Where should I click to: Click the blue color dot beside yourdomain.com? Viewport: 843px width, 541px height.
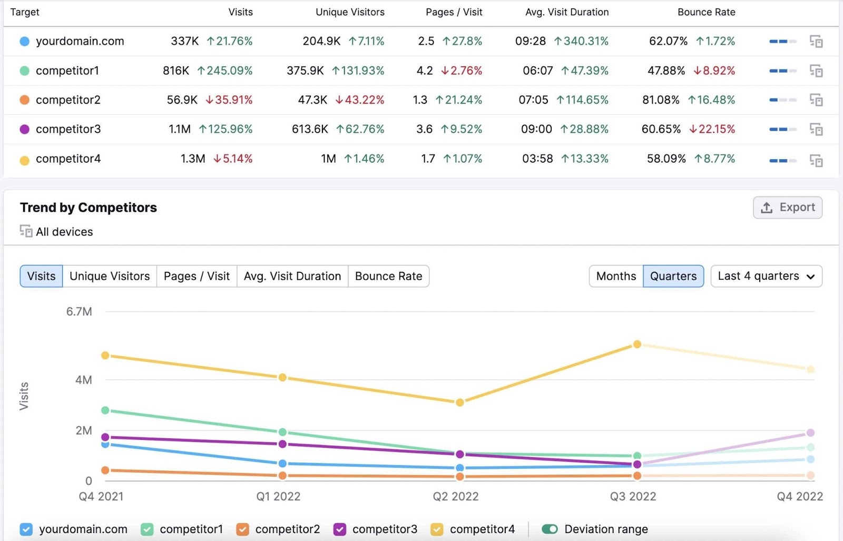tap(24, 41)
